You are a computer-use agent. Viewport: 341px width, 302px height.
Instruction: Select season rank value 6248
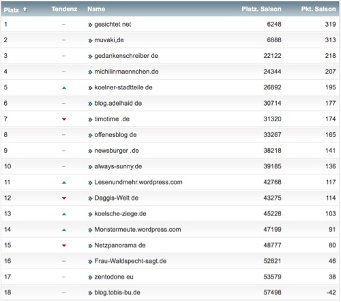(274, 25)
